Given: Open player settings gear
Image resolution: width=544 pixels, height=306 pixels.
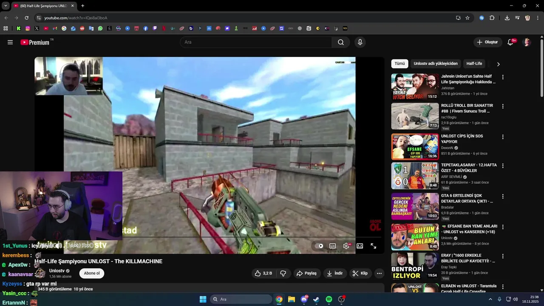Looking at the screenshot, I should click(x=346, y=246).
